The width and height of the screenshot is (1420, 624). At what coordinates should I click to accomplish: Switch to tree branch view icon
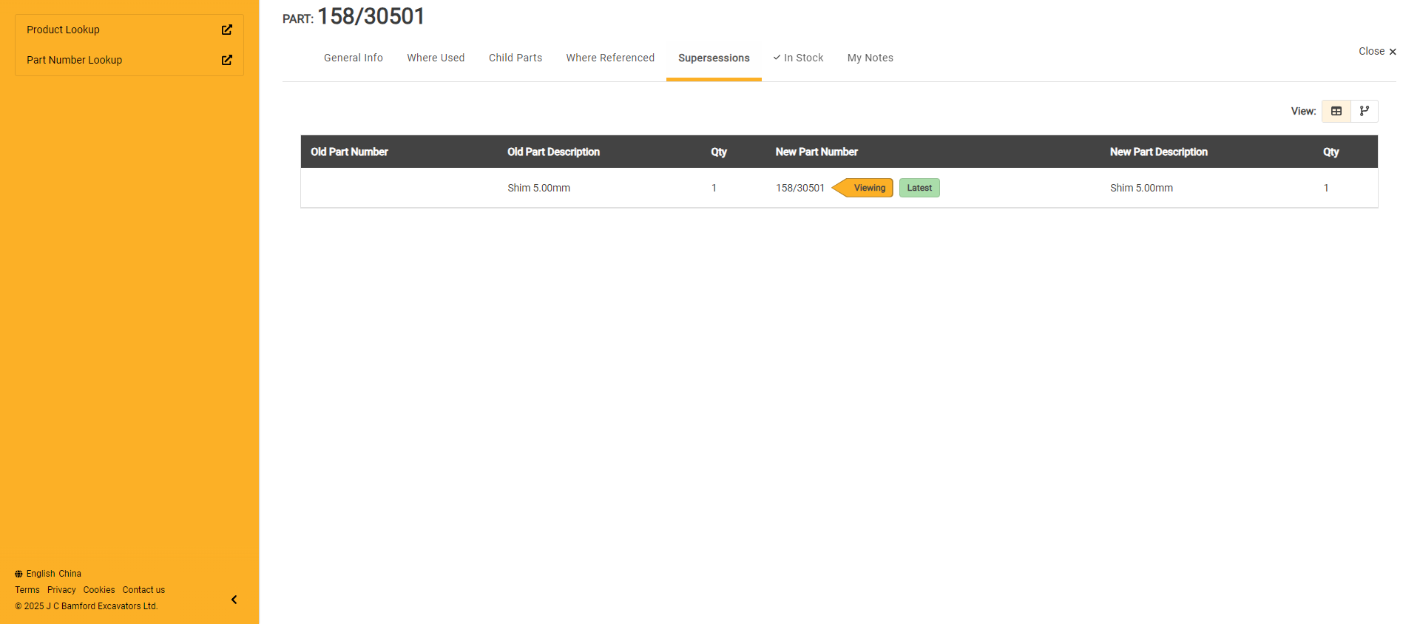click(x=1364, y=111)
